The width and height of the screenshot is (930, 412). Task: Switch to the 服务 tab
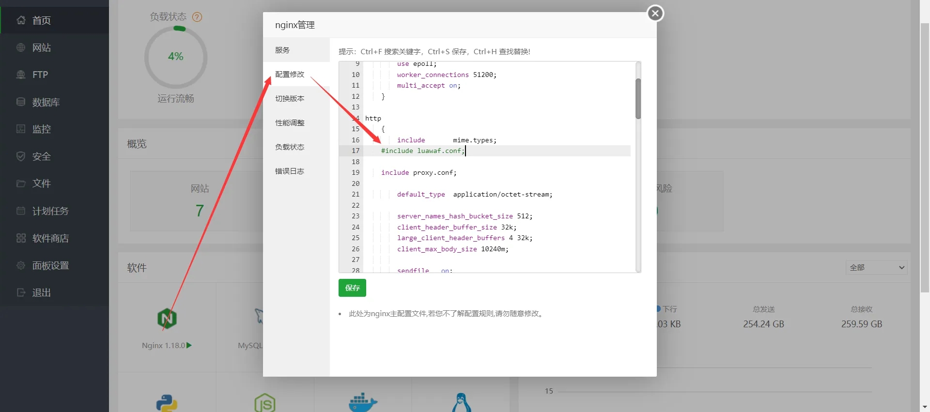pos(296,50)
